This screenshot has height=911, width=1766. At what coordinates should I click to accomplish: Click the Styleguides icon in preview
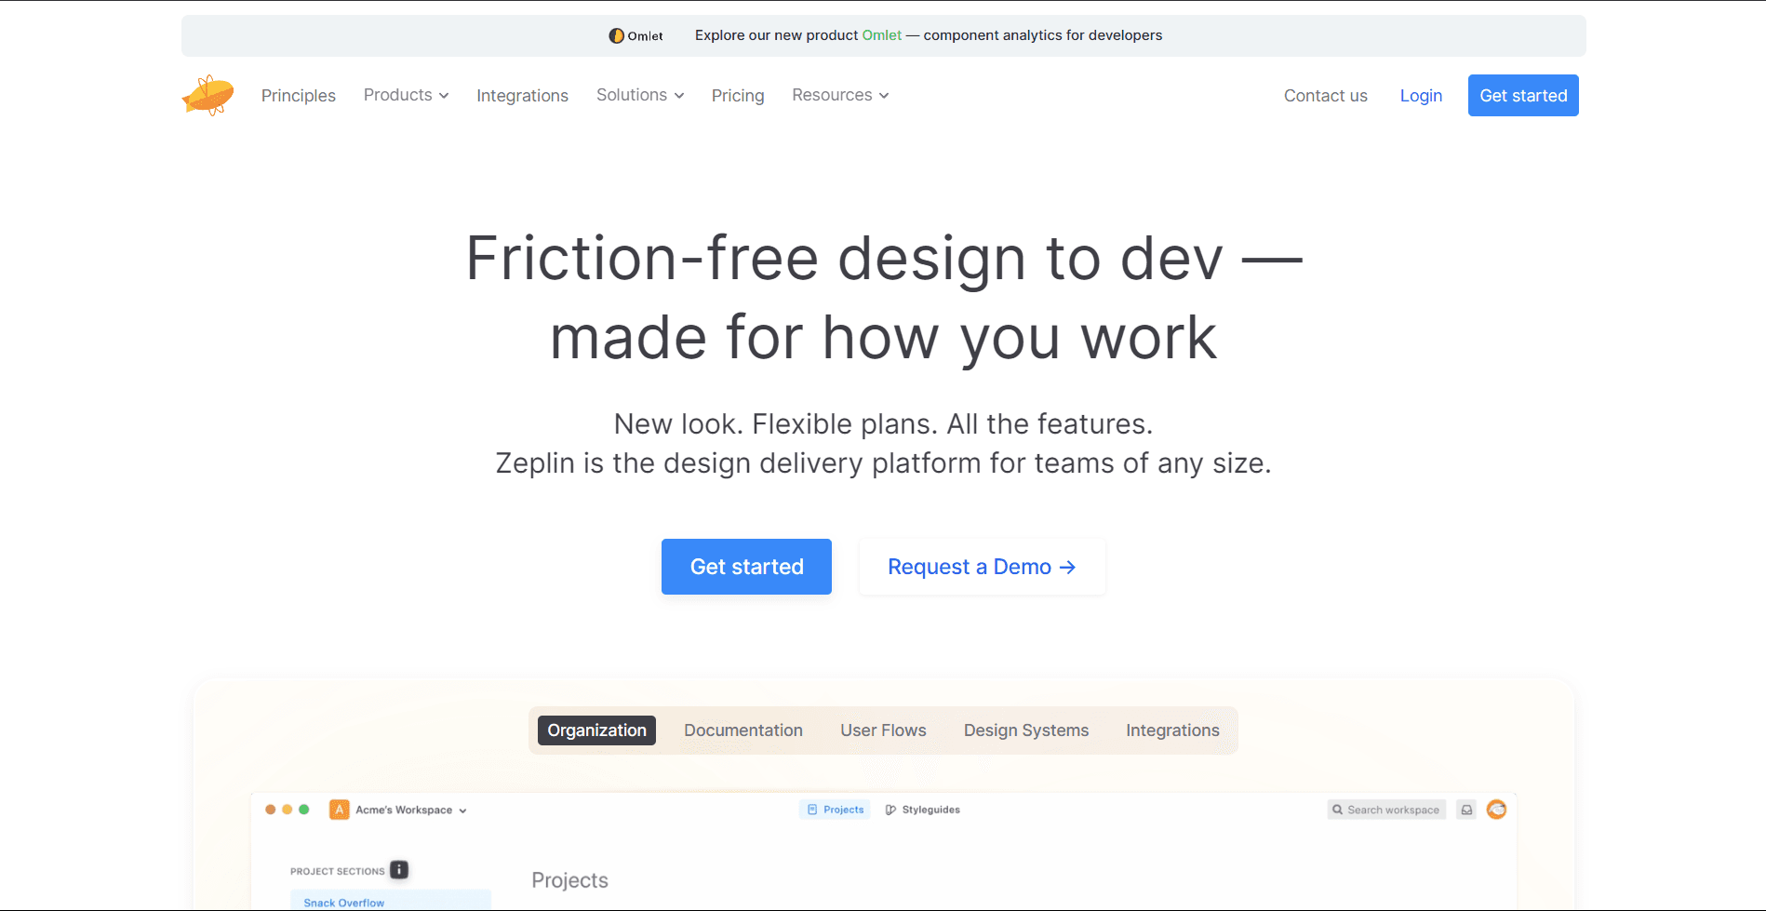pyautogui.click(x=890, y=810)
